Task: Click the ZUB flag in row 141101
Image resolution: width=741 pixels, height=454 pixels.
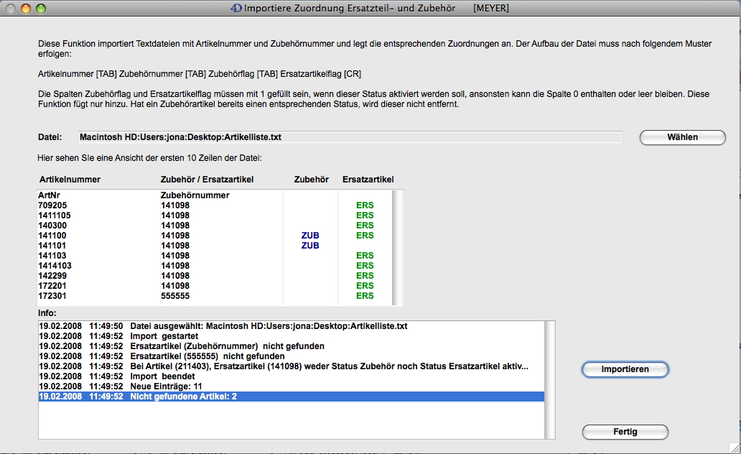Action: coord(310,246)
